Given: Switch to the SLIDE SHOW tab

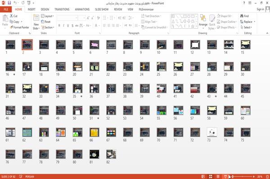Looking at the screenshot, I should click(x=102, y=9).
